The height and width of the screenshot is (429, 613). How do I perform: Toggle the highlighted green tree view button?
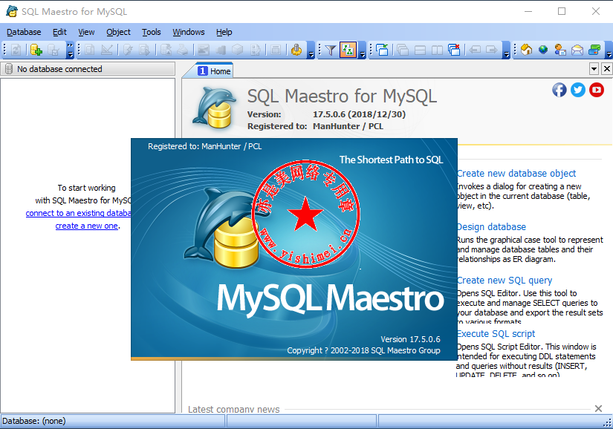(x=348, y=50)
